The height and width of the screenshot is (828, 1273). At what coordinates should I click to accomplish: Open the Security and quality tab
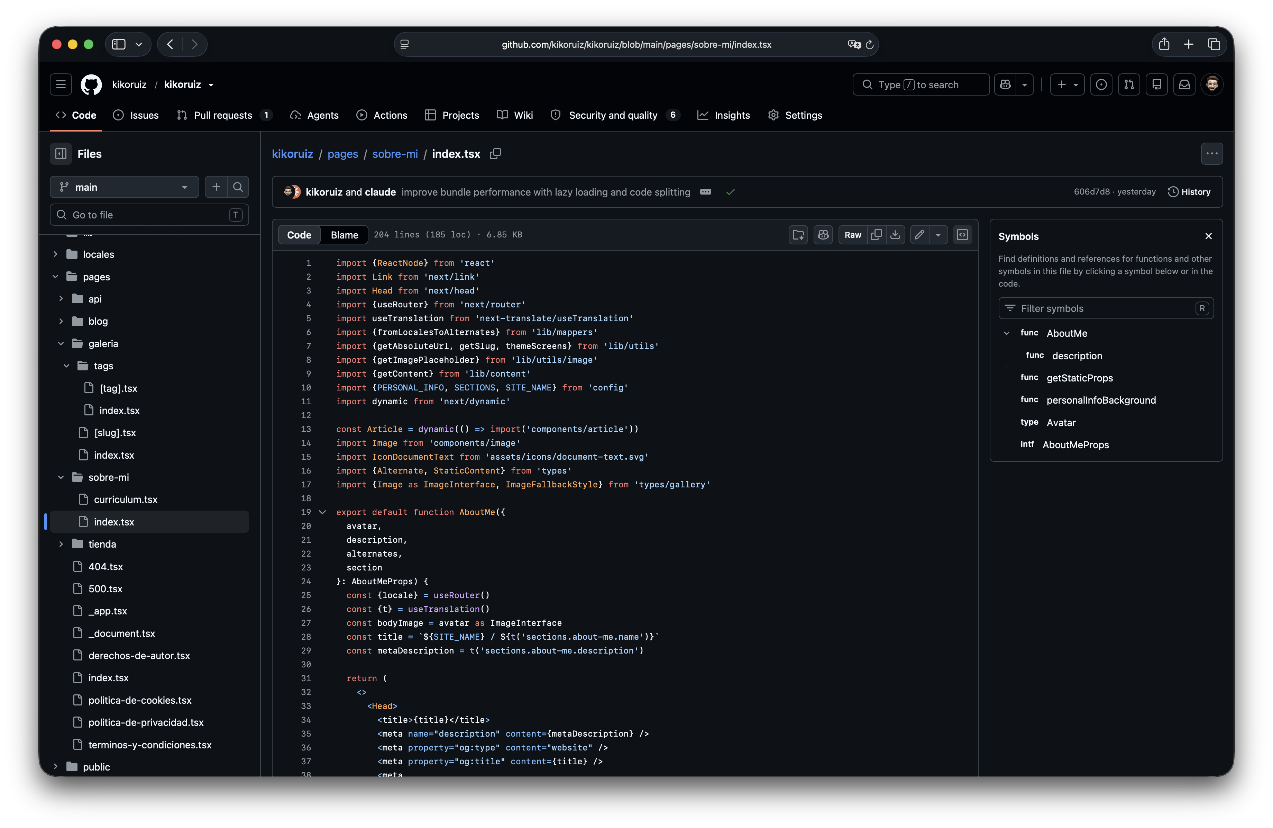(x=615, y=115)
